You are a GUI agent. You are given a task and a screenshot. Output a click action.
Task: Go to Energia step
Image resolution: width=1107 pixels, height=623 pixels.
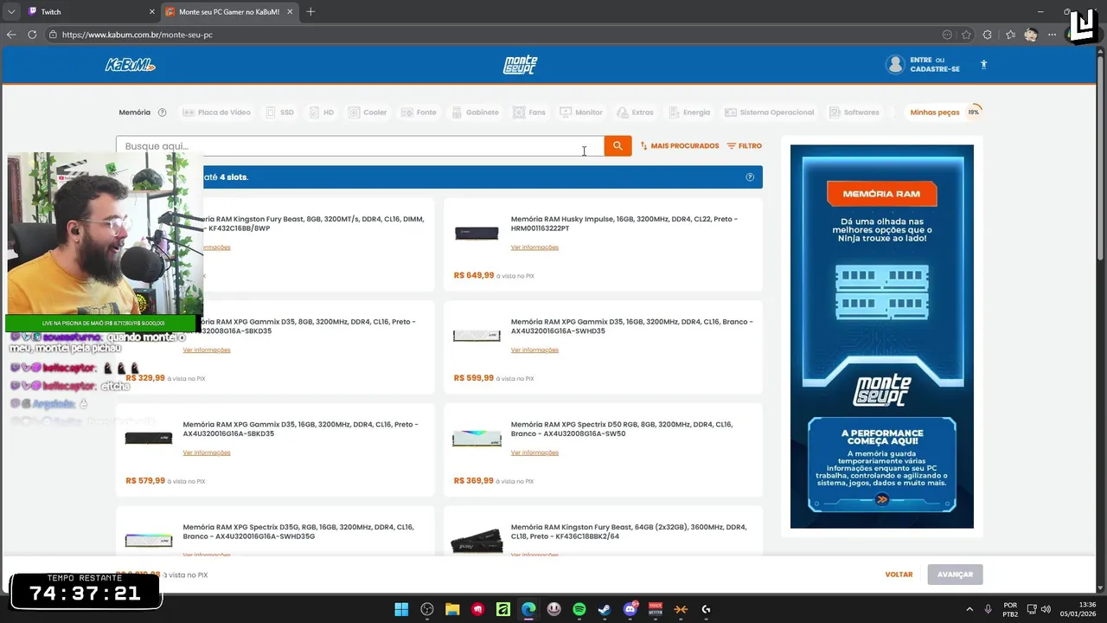pyautogui.click(x=689, y=112)
